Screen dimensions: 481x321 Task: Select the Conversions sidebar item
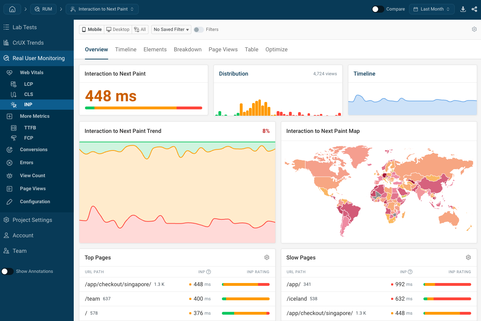coord(34,149)
